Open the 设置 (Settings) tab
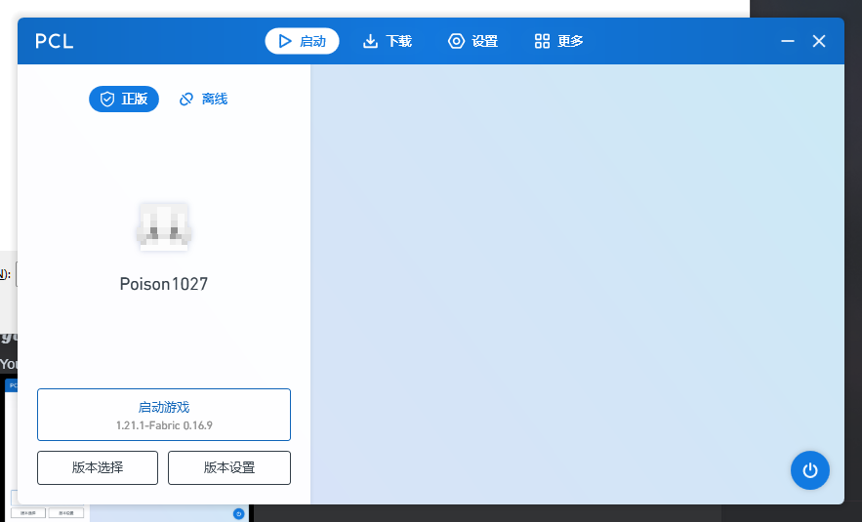This screenshot has width=862, height=522. tap(472, 41)
